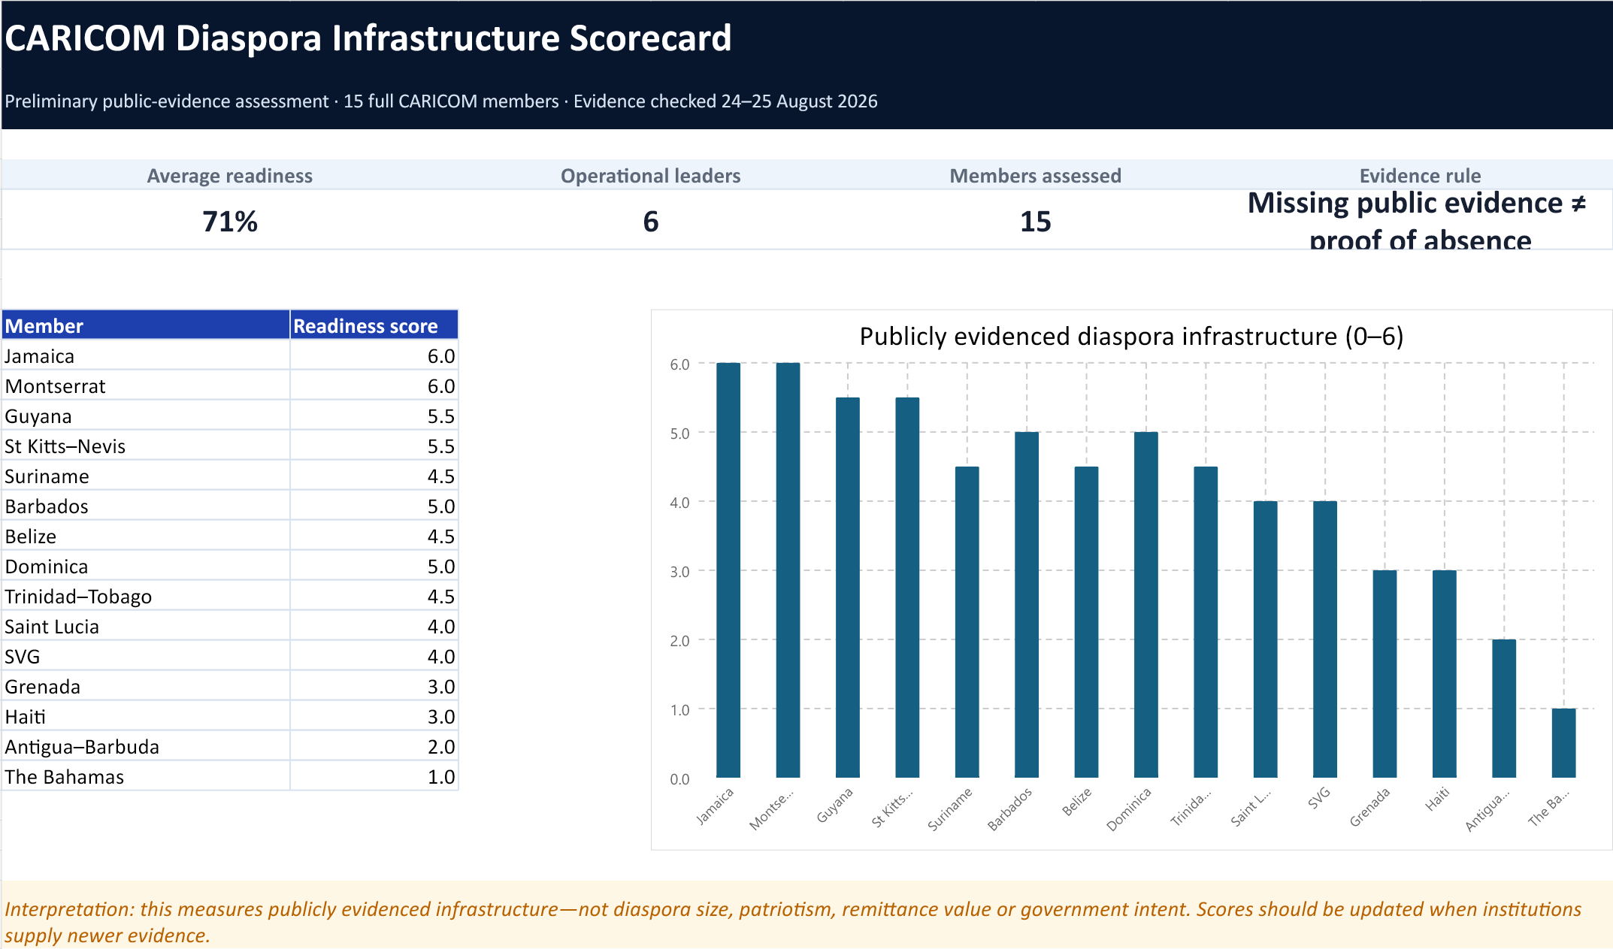
Task: Select The Bahamas's readiness score cell
Action: click(x=374, y=776)
